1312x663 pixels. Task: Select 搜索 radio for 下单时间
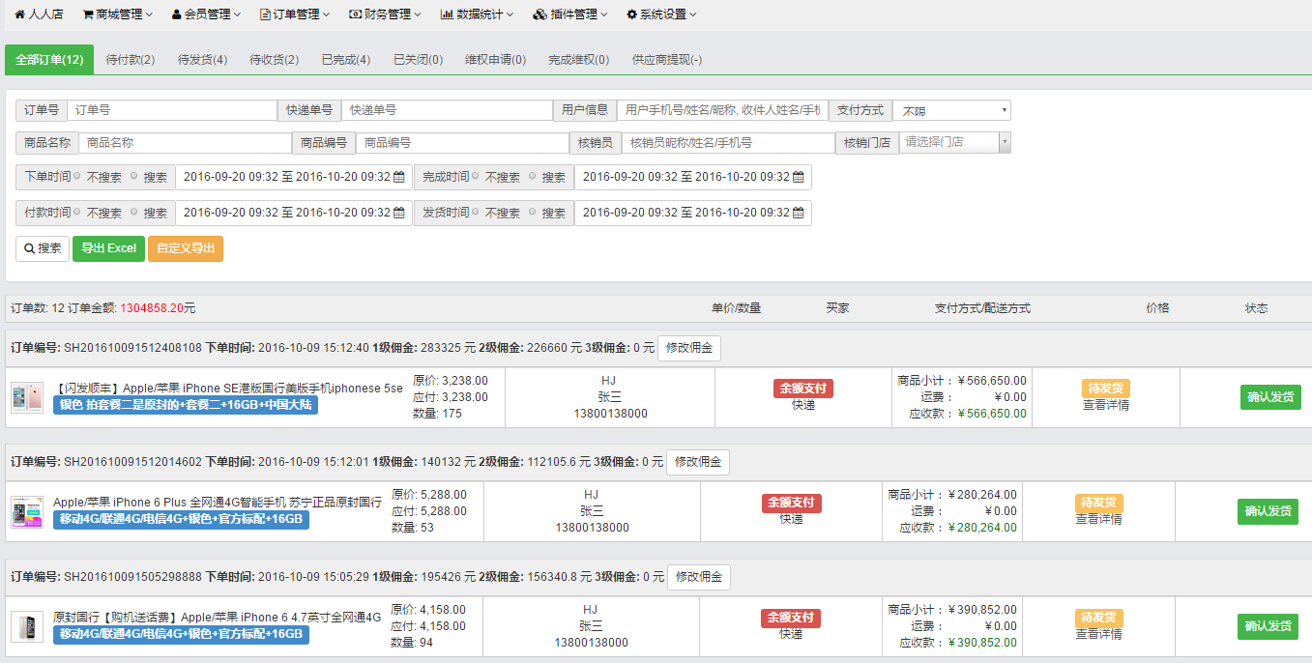[x=134, y=177]
